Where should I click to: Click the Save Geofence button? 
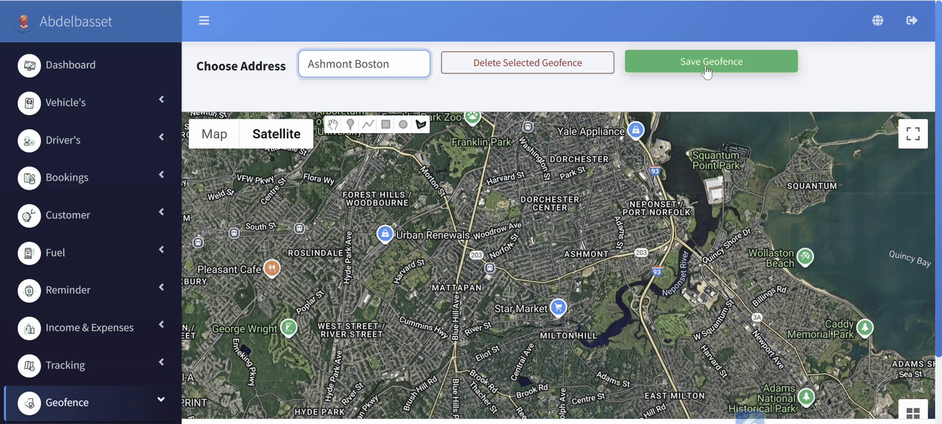[711, 62]
